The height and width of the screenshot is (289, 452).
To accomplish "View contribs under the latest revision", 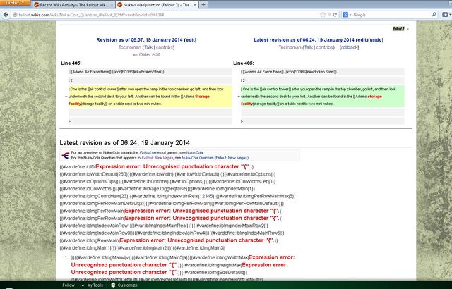I will click(324, 47).
